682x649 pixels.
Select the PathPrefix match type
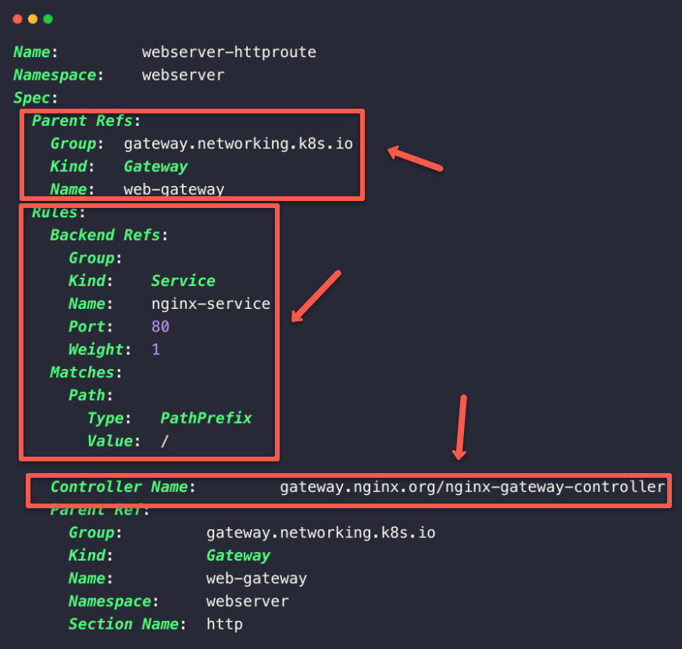tap(205, 418)
